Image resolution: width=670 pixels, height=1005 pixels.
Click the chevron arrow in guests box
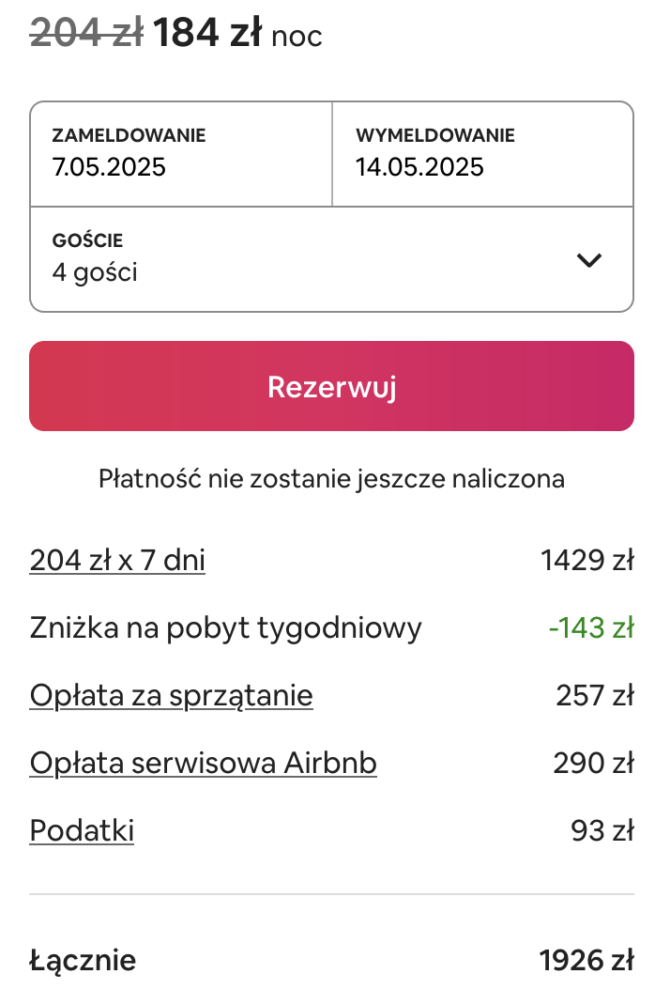588,260
